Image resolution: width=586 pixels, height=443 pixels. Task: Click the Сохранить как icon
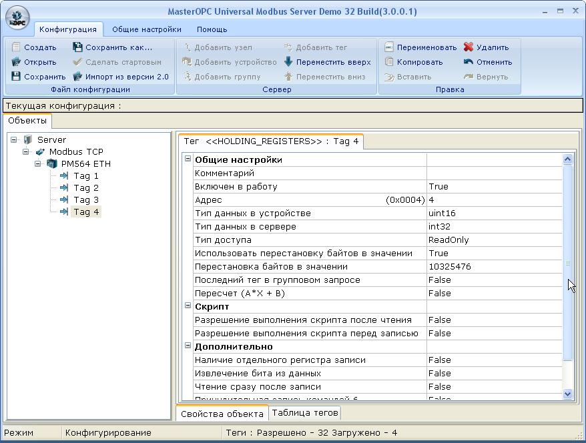point(77,47)
